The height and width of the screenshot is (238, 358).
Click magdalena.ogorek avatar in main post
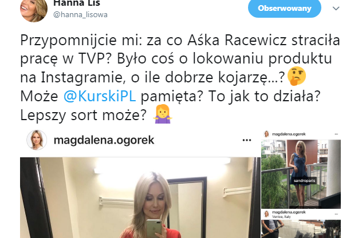click(x=37, y=140)
